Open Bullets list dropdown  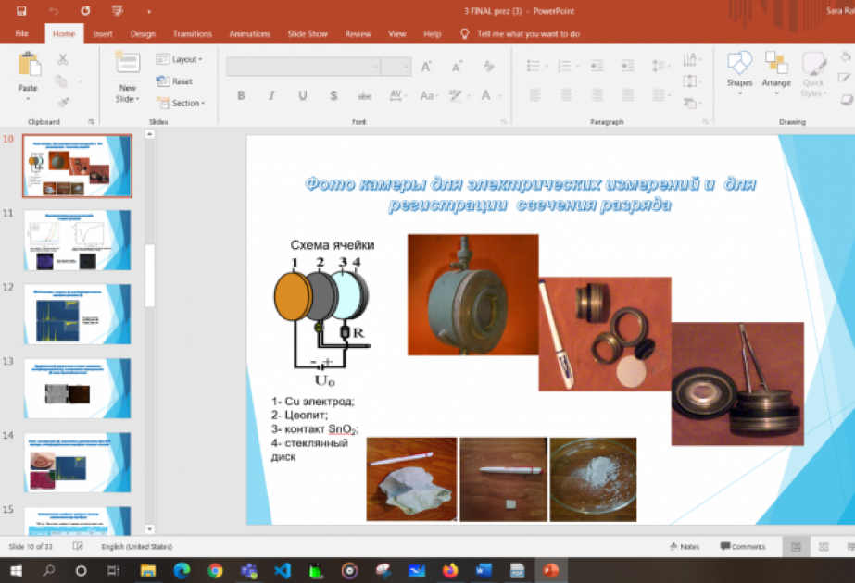537,67
